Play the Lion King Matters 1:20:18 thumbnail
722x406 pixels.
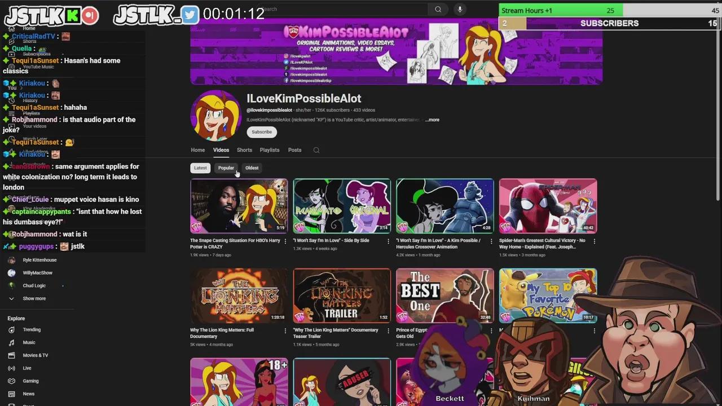pyautogui.click(x=239, y=295)
